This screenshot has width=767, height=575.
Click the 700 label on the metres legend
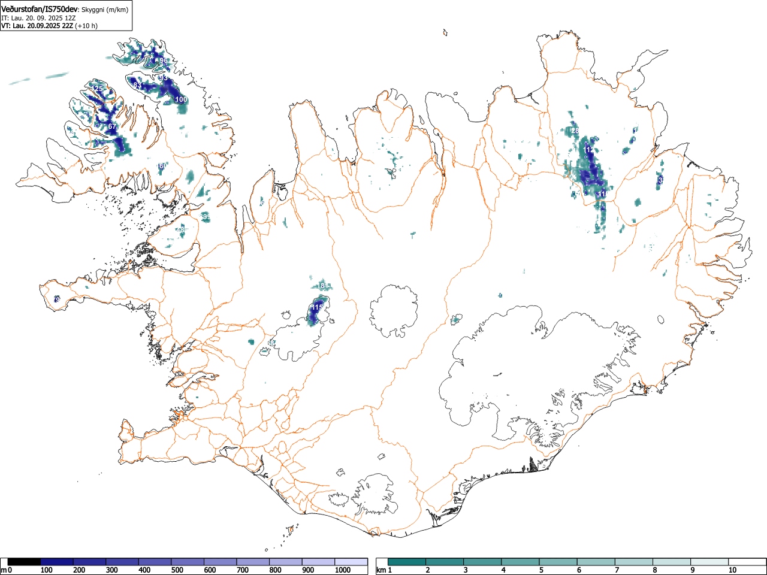[243, 570]
